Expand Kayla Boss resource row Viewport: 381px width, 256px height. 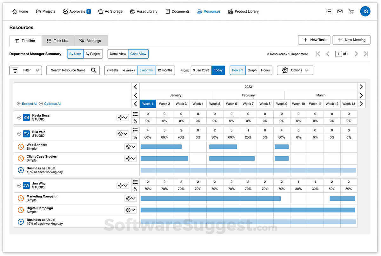tap(19, 117)
